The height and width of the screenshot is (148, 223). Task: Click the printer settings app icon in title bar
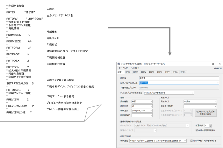point(119,64)
